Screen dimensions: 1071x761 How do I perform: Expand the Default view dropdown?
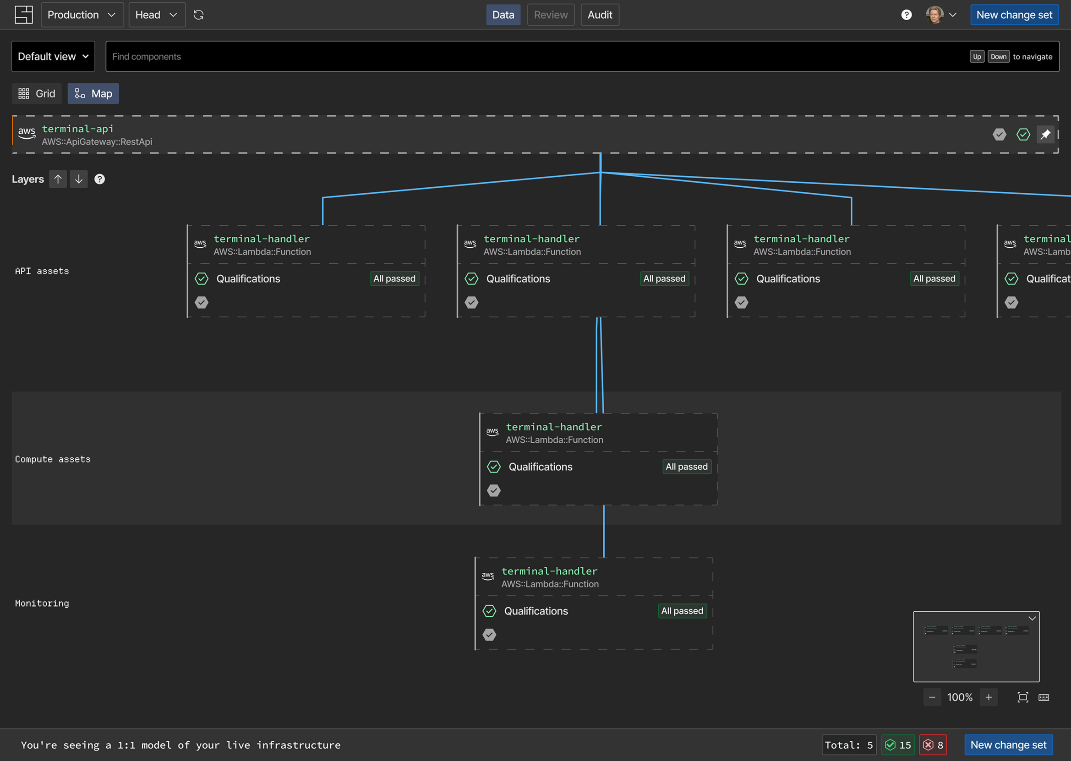click(53, 56)
